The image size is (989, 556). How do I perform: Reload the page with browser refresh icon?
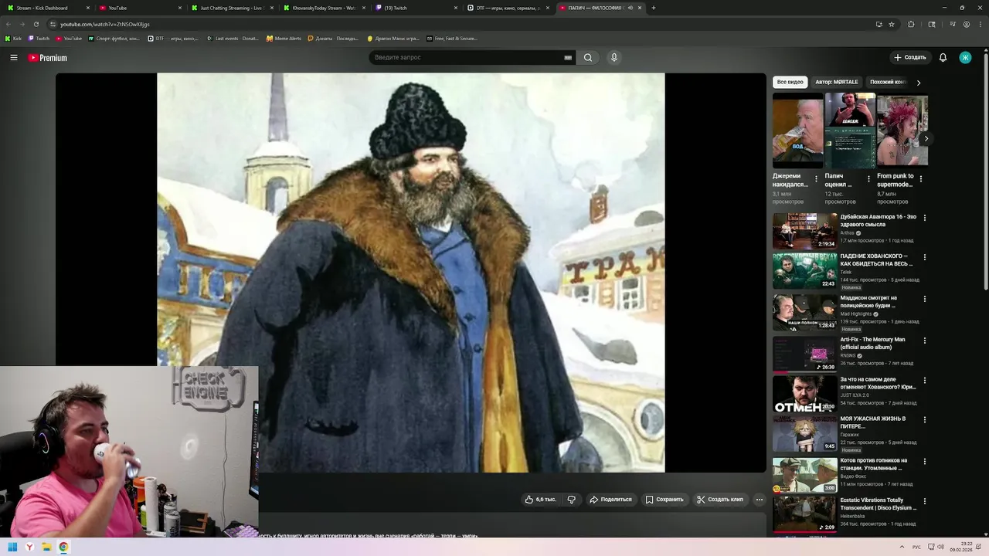pyautogui.click(x=36, y=24)
